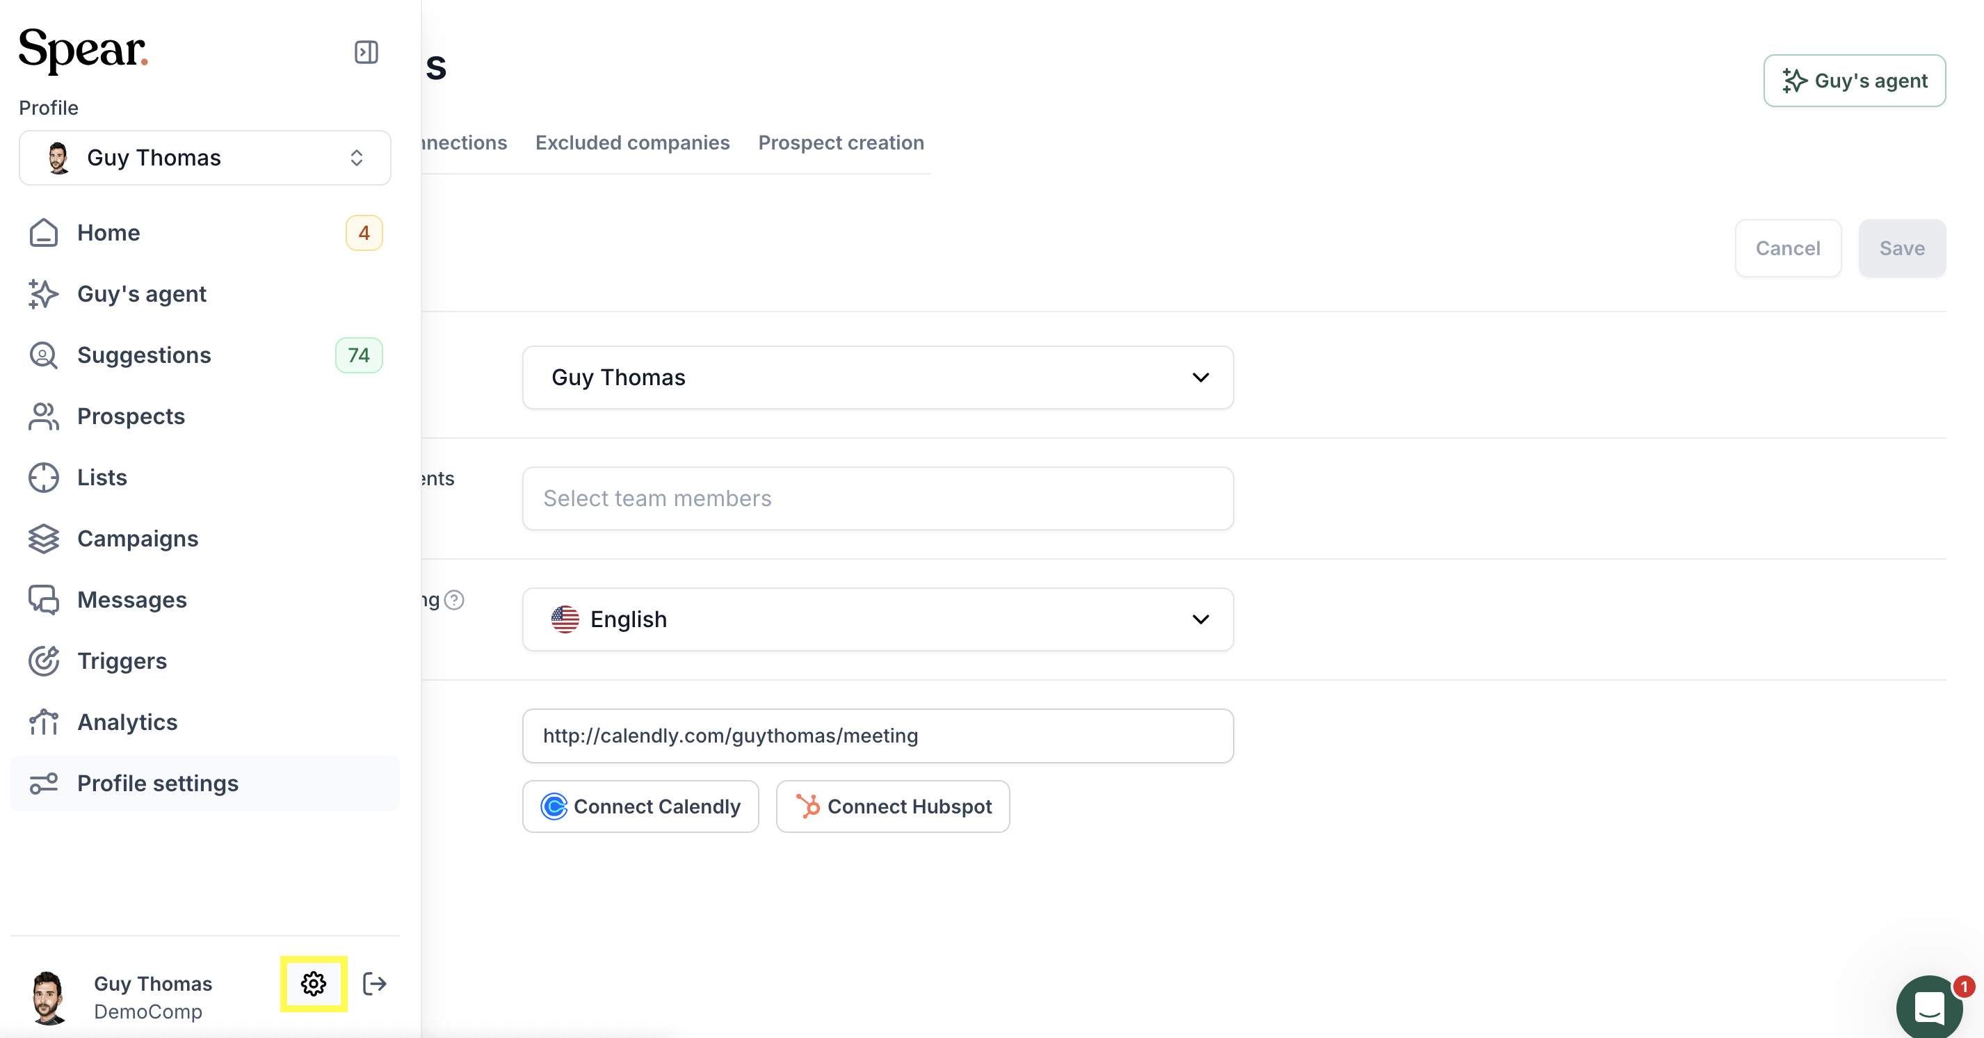Open settings gear icon

click(314, 983)
